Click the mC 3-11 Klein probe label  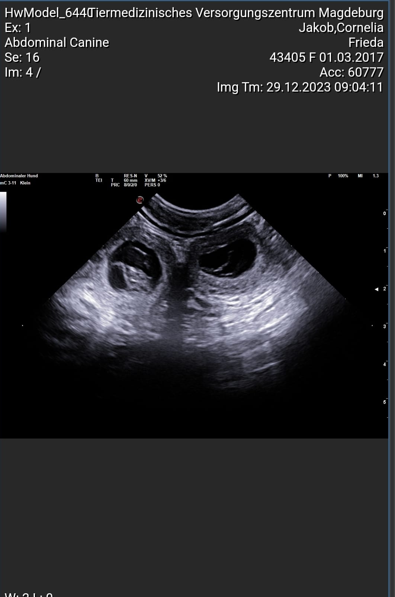tap(15, 183)
